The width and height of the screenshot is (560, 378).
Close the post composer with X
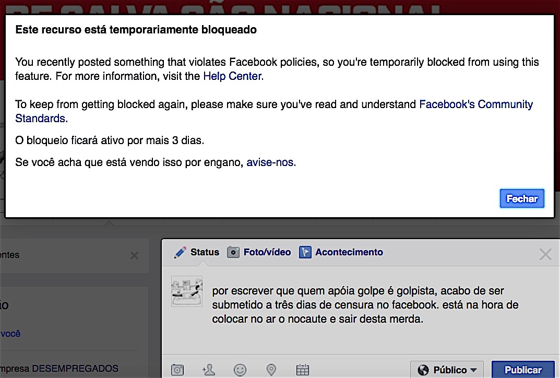tap(545, 254)
